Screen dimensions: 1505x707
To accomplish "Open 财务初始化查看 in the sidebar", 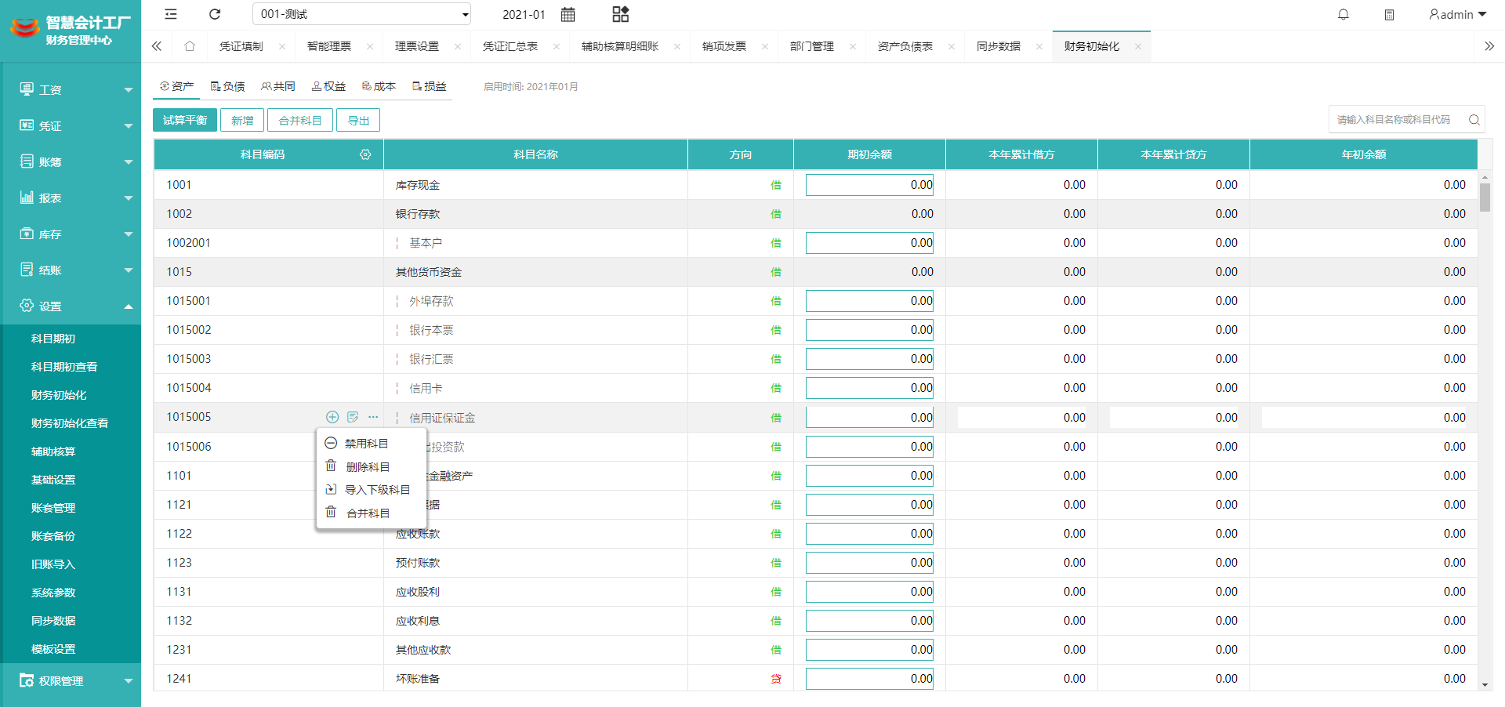I will pyautogui.click(x=70, y=423).
